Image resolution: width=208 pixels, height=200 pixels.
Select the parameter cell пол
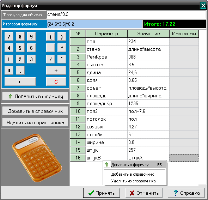point(107,42)
